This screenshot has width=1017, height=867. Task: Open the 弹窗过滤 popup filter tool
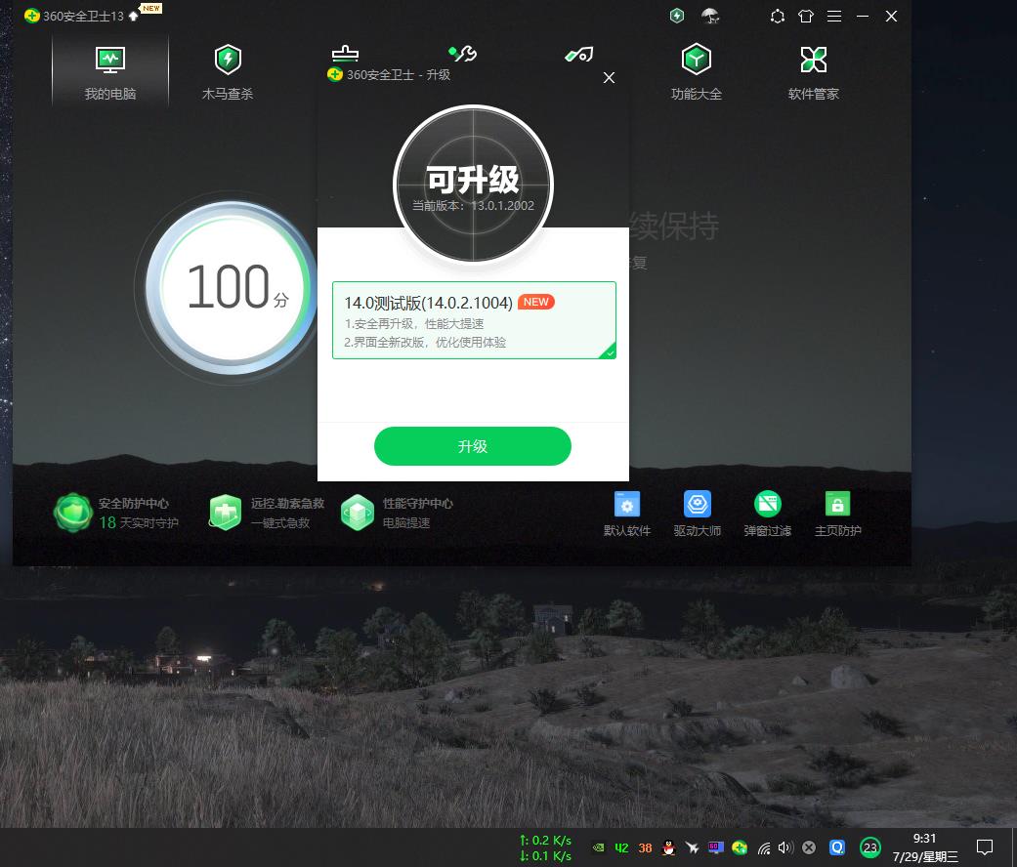click(x=767, y=514)
